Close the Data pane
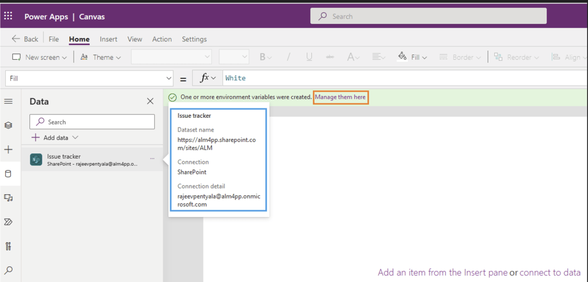The image size is (588, 282). 150,101
